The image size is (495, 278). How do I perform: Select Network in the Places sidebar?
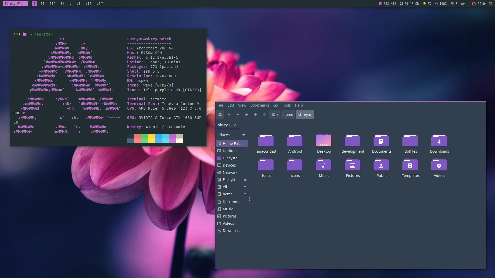tap(230, 172)
